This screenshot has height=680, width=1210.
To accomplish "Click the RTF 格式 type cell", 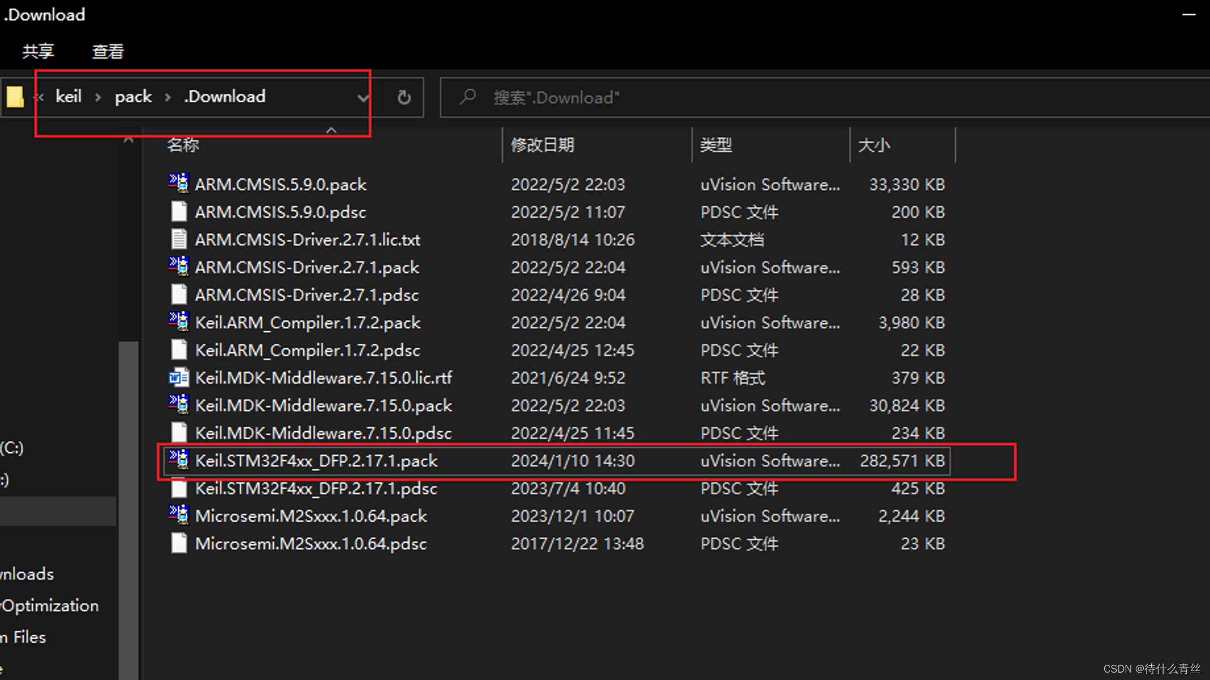I will 733,378.
